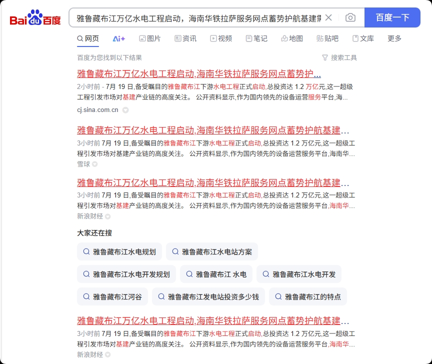Open the AI+ tab
Image resolution: width=432 pixels, height=364 pixels.
point(118,38)
